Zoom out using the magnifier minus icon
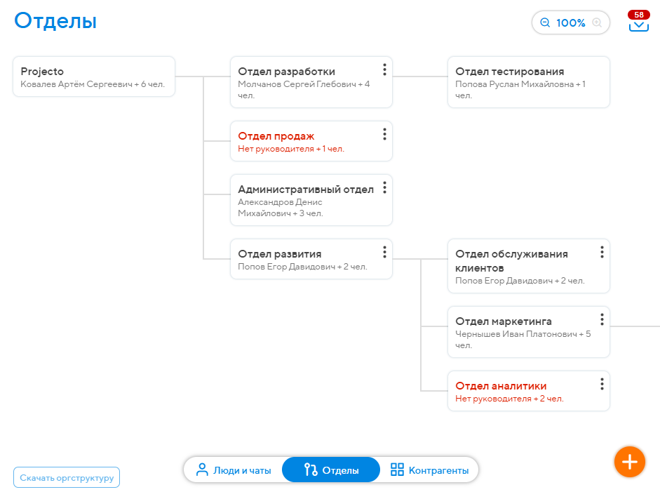 point(545,22)
